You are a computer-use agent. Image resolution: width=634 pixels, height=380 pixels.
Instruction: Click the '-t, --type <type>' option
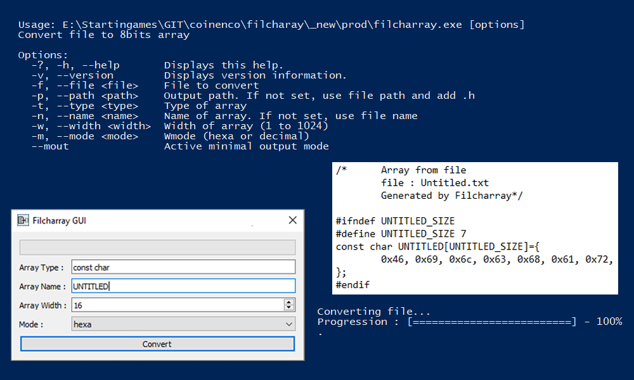(85, 106)
